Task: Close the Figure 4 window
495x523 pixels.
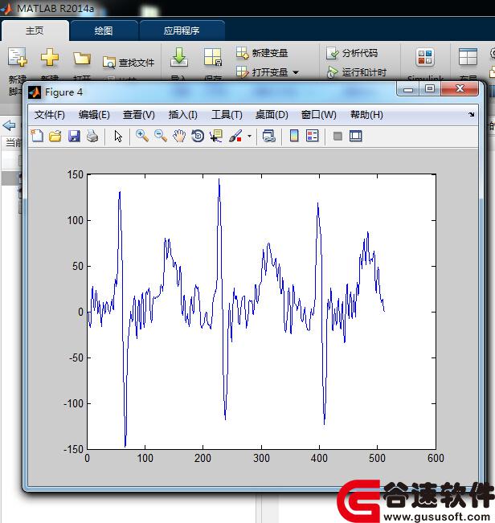Action: [x=460, y=88]
